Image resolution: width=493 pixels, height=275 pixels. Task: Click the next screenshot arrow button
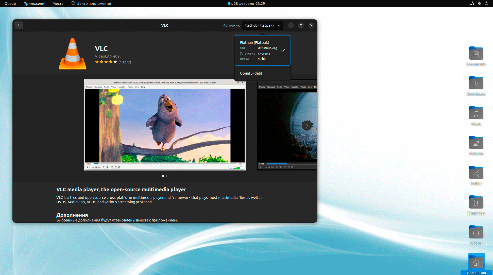[307, 126]
